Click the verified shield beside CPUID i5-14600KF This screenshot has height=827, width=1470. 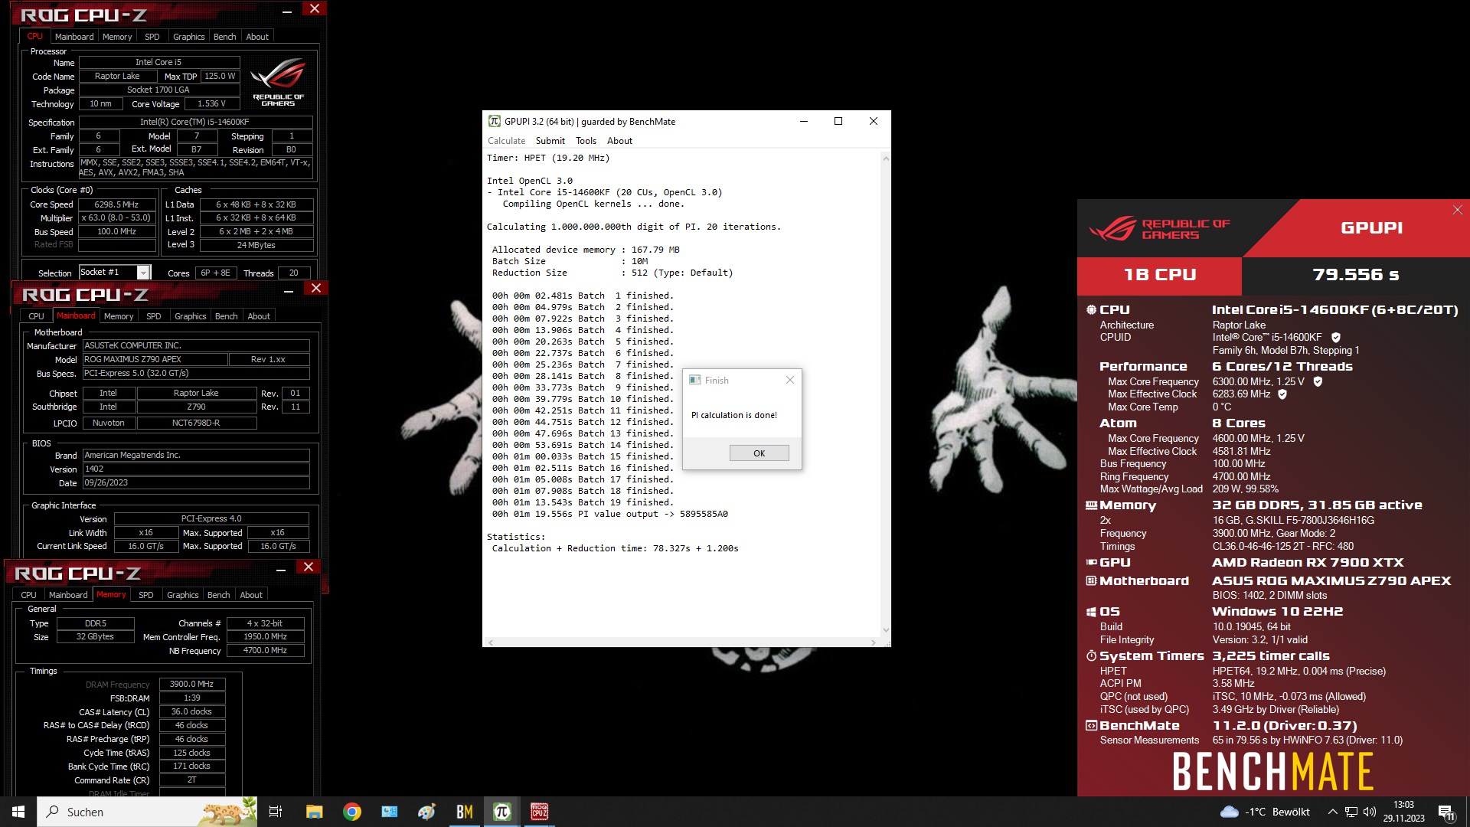coord(1336,338)
